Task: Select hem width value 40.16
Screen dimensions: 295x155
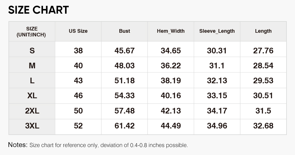Action: (171, 96)
